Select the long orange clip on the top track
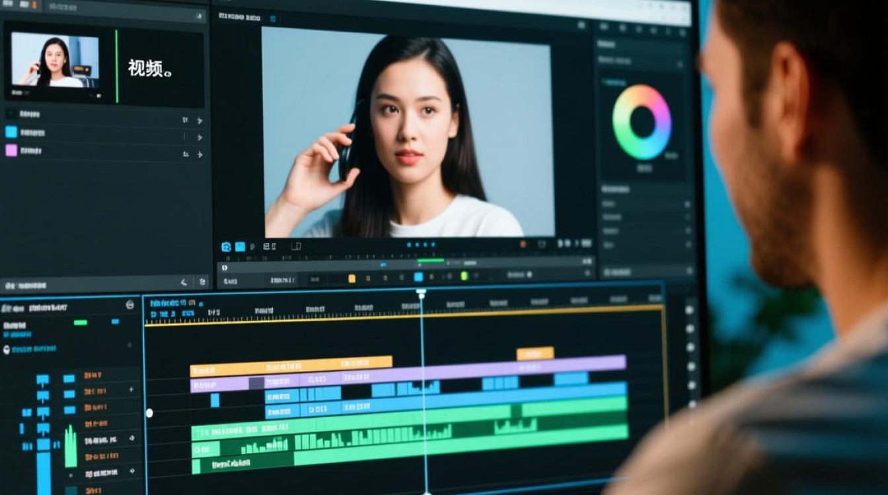Viewport: 888px width, 495px height. pyautogui.click(x=291, y=366)
